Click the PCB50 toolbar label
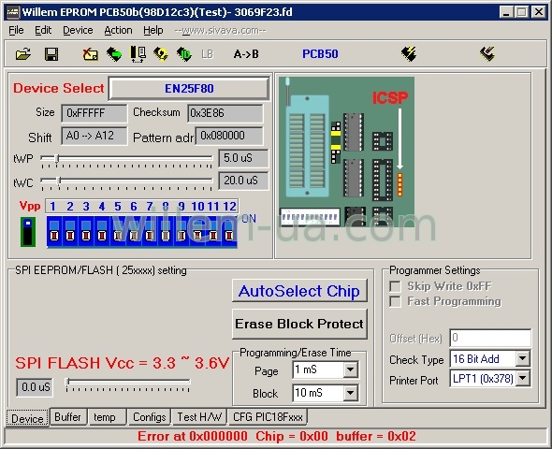 pos(320,54)
